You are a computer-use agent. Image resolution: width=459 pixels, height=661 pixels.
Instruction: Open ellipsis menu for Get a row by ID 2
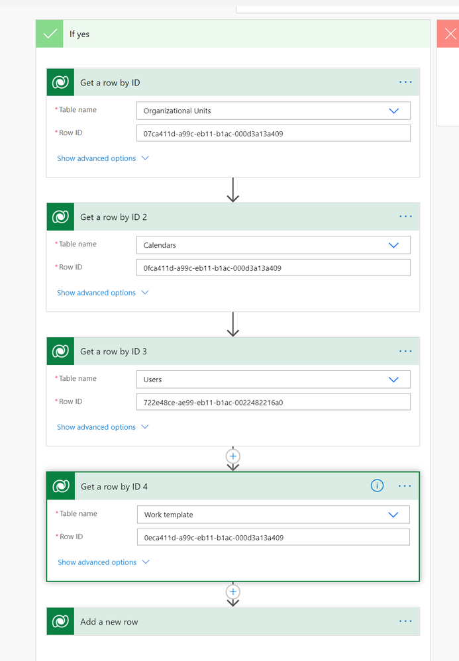[405, 217]
